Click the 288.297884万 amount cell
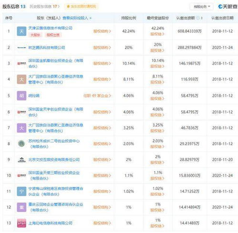This screenshot has width=238, height=233. point(189,48)
